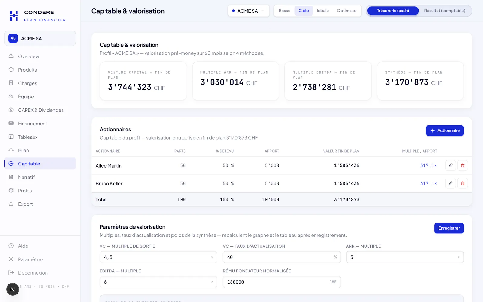This screenshot has width=483, height=302.
Task: Open the Narratif section
Action: pos(40,177)
